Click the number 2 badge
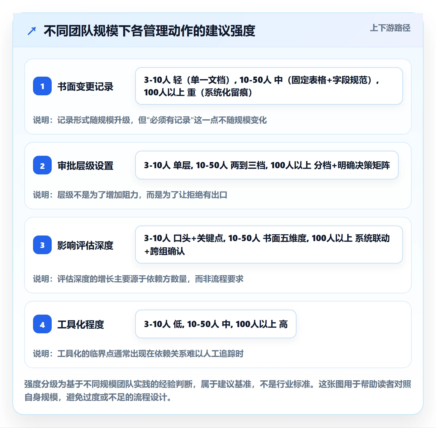436x428 pixels. coord(42,165)
